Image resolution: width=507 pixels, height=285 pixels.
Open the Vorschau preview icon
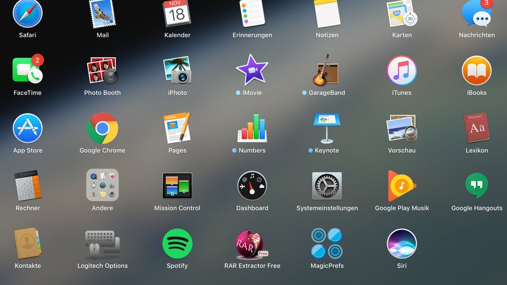(x=402, y=128)
